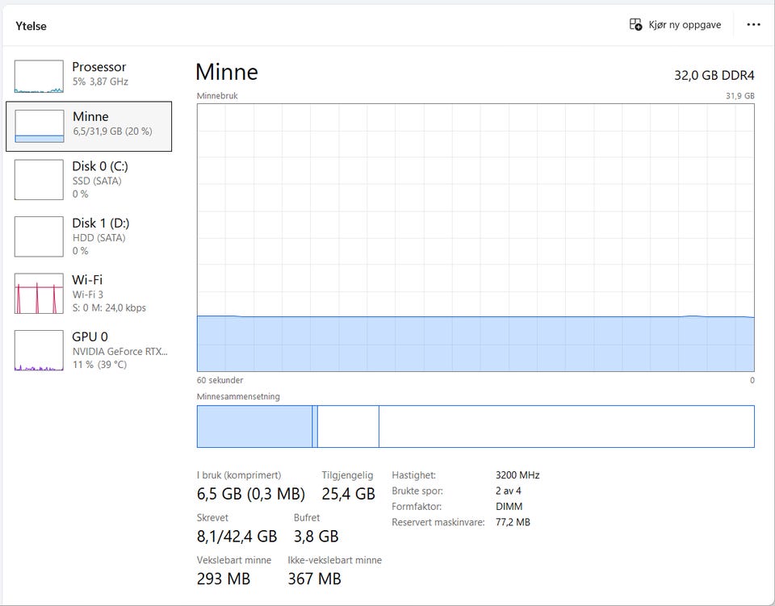Viewport: 775px width, 606px height.
Task: Click the Run new task icon
Action: coord(635,24)
